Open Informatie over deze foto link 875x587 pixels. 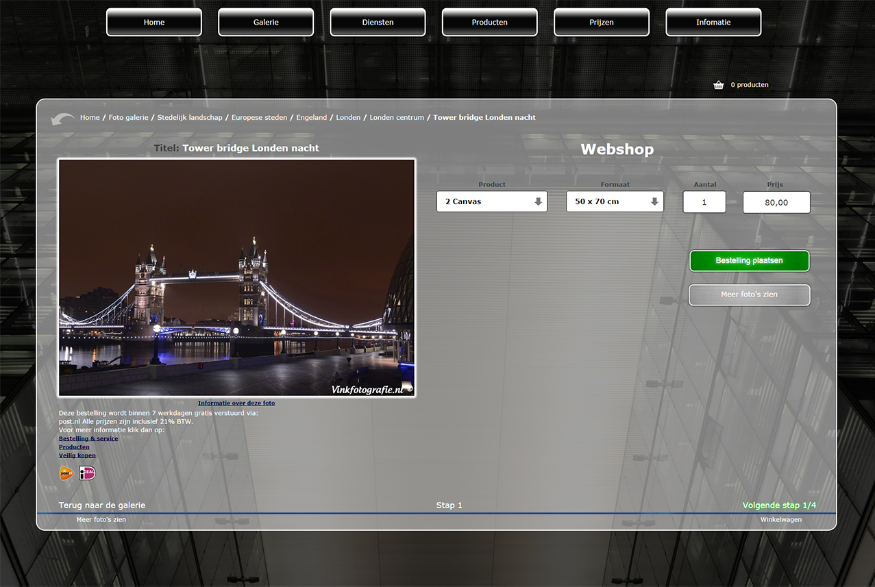point(236,403)
